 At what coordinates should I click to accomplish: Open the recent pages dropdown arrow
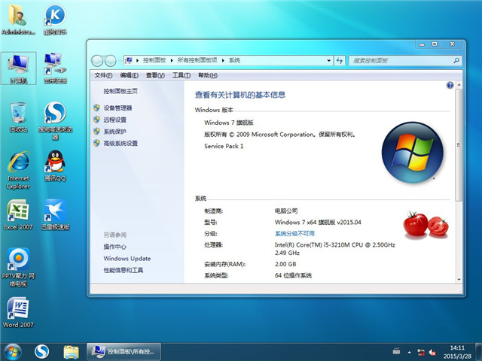pos(120,61)
